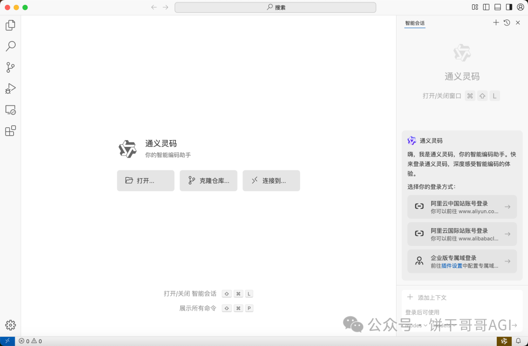Click the Tongyi Lingma status bar icon

(x=504, y=341)
